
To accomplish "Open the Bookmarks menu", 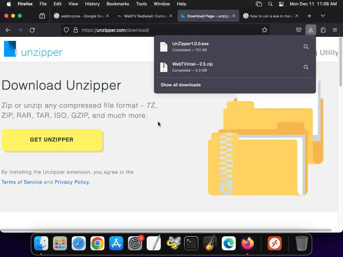I will click(118, 4).
